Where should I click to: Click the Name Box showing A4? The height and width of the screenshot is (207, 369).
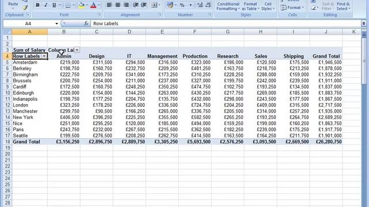(28, 24)
